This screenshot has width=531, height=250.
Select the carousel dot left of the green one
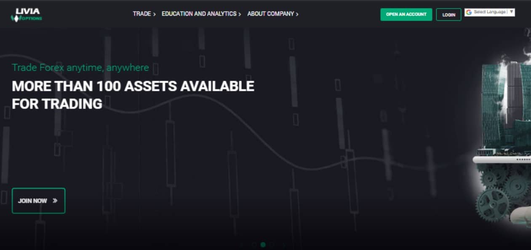[x=254, y=245]
